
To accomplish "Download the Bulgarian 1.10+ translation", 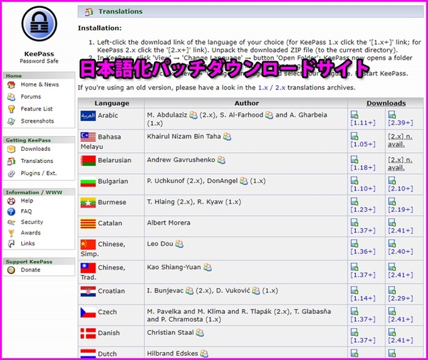I will 363,189.
